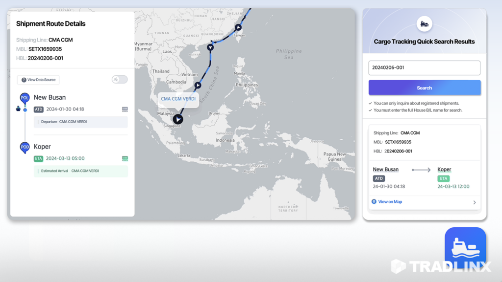Viewport: 502px width, 282px height.
Task: Click HBL value 20240206-001 in the results card
Action: 398,151
